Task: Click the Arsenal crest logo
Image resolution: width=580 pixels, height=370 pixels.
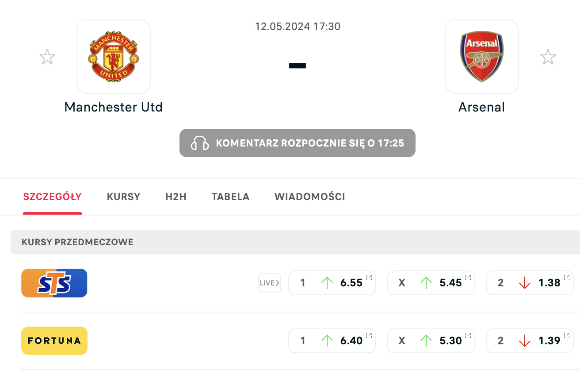Action: tap(481, 57)
